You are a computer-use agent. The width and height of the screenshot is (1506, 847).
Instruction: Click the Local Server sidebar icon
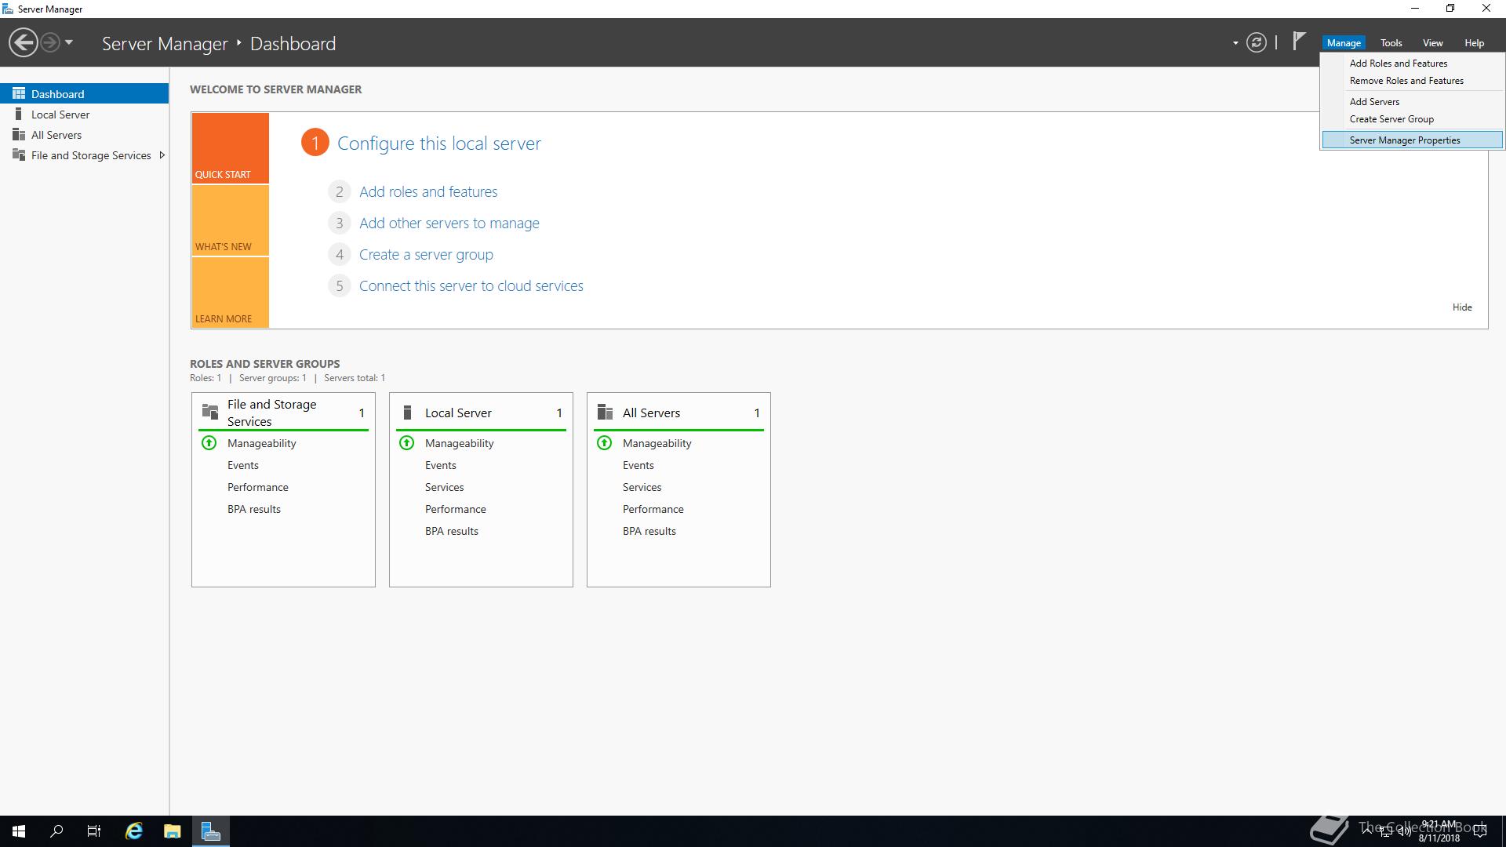tap(19, 115)
